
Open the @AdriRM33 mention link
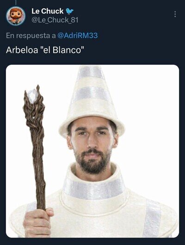(78, 36)
